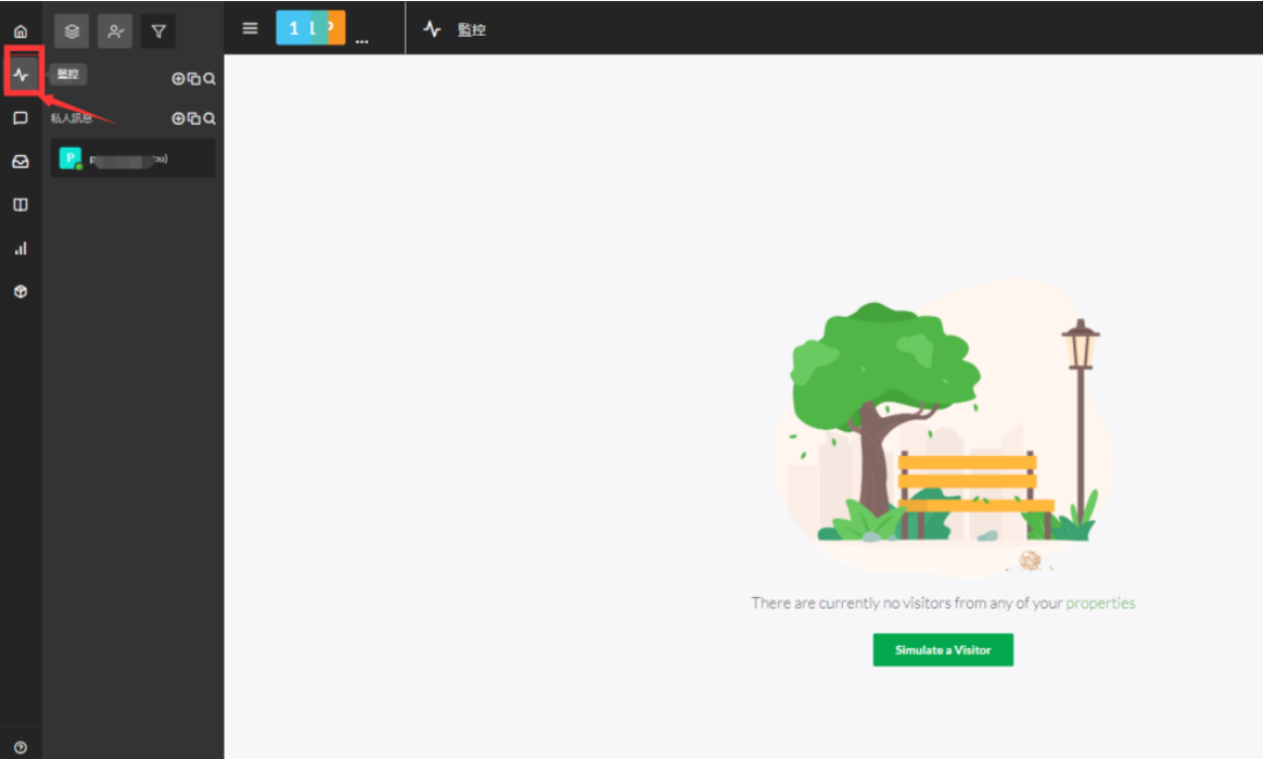Image resolution: width=1268 pixels, height=759 pixels.
Task: Click the agents person-check button
Action: (115, 31)
